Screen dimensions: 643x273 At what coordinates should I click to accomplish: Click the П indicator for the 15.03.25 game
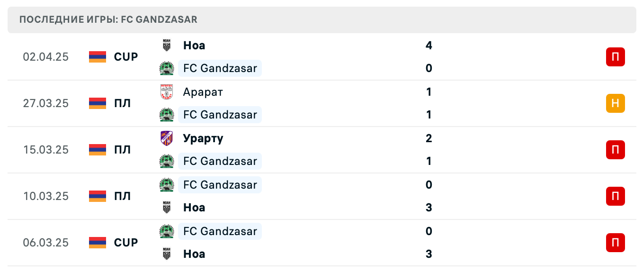click(615, 150)
